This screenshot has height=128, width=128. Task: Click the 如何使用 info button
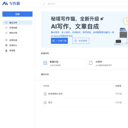tap(81, 41)
